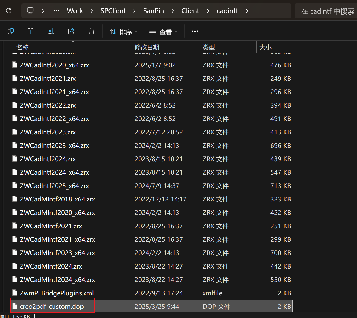Click the This PC monitor icon in breadcrumb
357x318 pixels.
[x=30, y=11]
